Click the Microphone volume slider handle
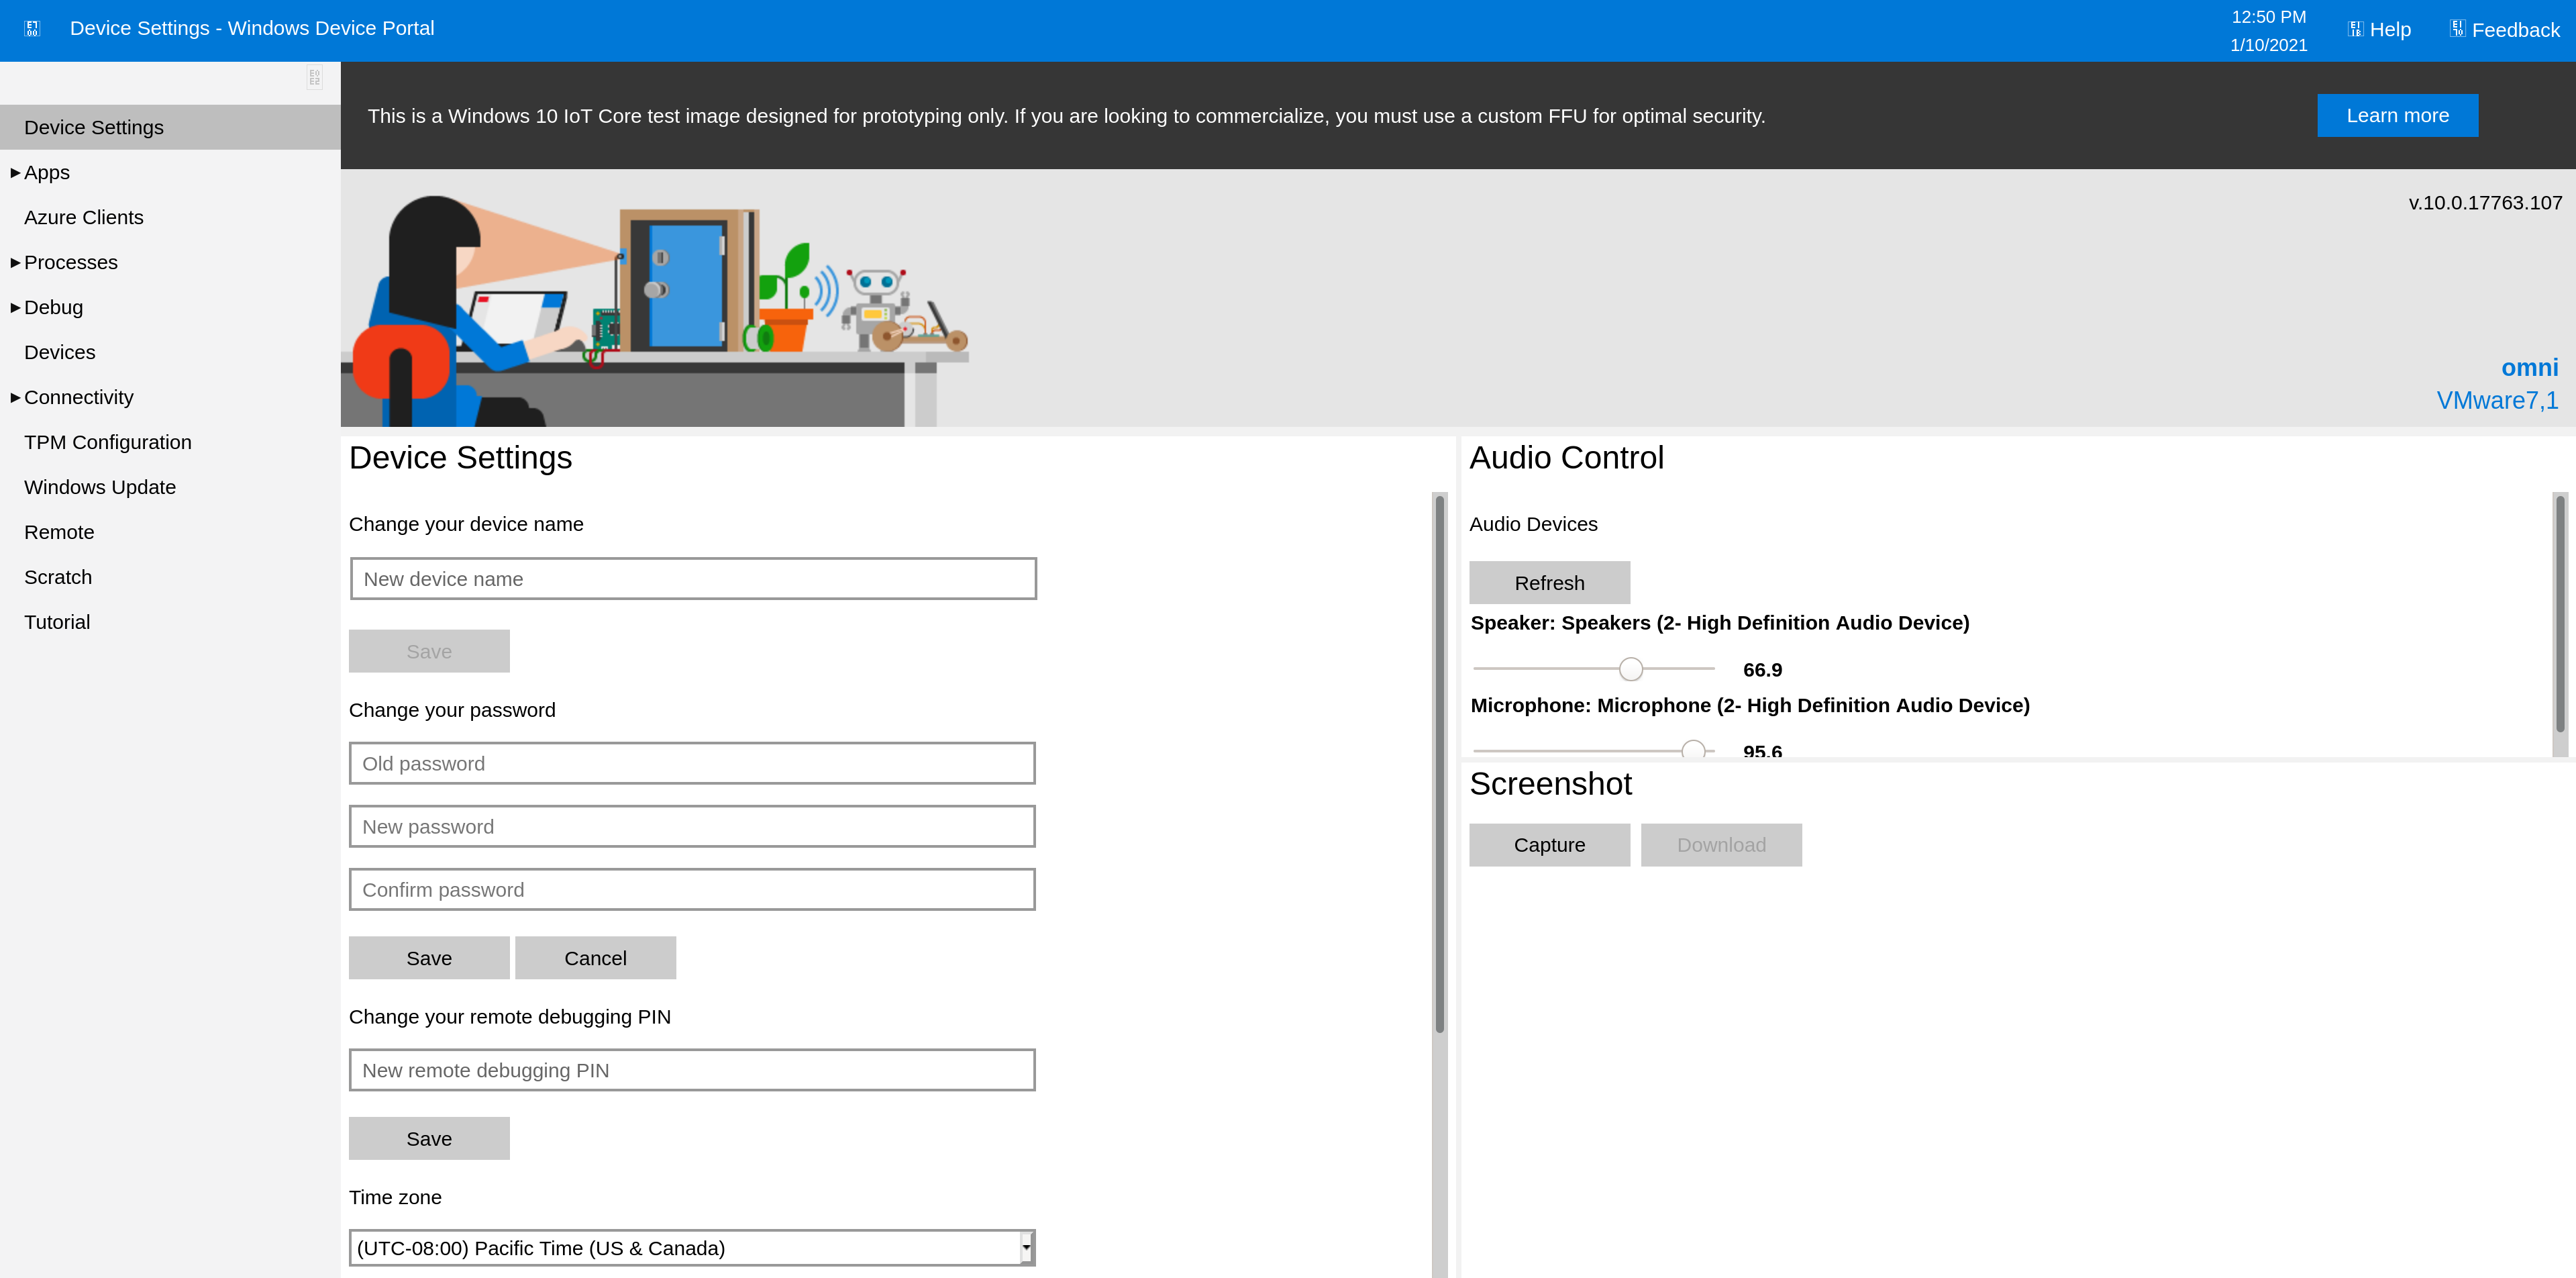This screenshot has width=2576, height=1278. 1692,749
